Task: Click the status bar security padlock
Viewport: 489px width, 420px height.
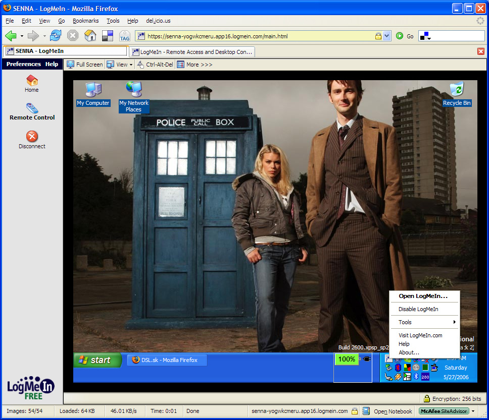Action: [x=355, y=411]
